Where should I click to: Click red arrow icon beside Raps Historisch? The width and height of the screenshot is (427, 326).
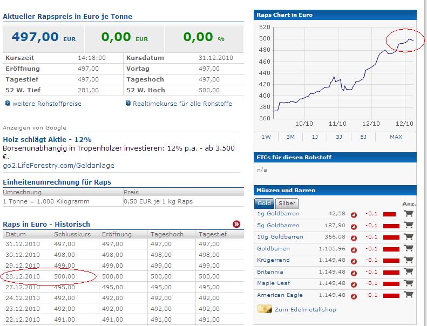[x=236, y=224]
